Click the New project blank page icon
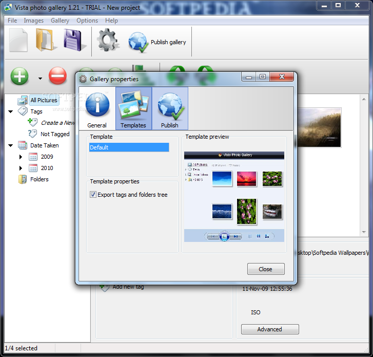The image size is (373, 357). click(x=18, y=40)
